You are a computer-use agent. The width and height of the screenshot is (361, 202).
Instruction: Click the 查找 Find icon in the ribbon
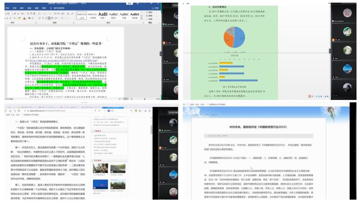tap(151, 12)
